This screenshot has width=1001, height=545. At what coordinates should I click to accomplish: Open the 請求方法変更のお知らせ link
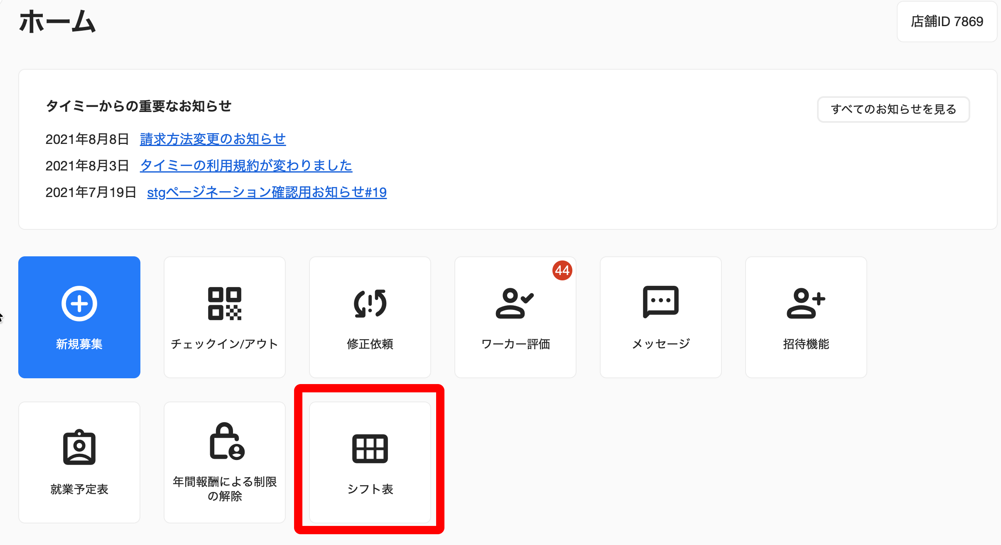(x=213, y=139)
